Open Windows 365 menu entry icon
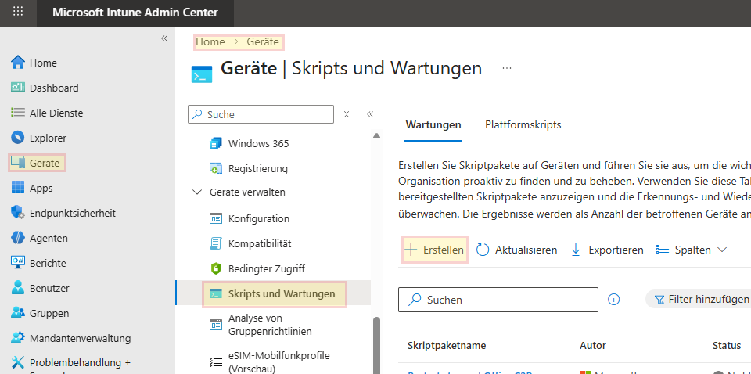The width and height of the screenshot is (751, 374). point(216,143)
